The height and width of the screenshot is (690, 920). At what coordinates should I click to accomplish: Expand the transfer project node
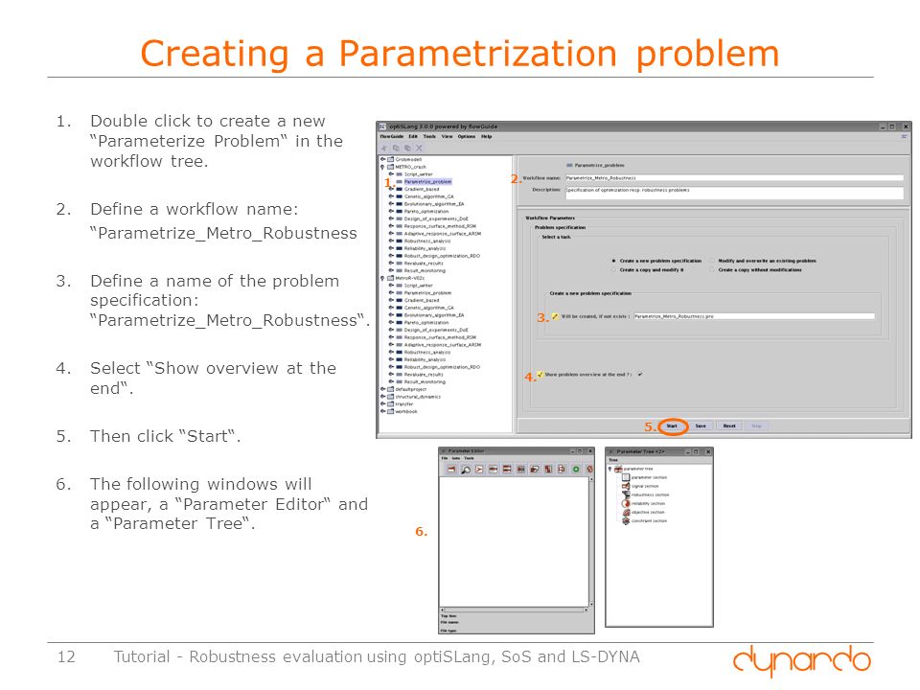pos(383,403)
